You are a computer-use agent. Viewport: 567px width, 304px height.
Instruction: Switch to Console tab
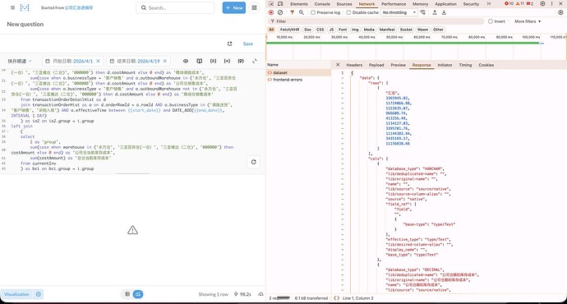(x=322, y=4)
